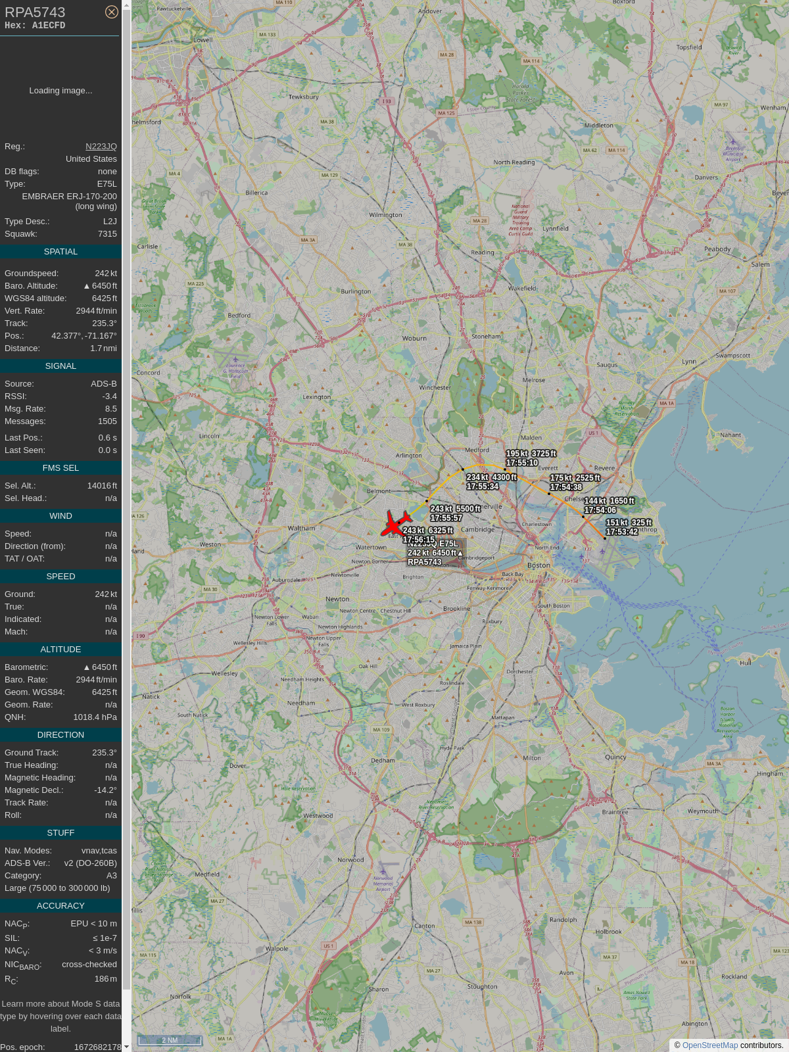Close the RPA5743 aircraft info panel
Screen dimensions: 789x1052
(x=112, y=12)
